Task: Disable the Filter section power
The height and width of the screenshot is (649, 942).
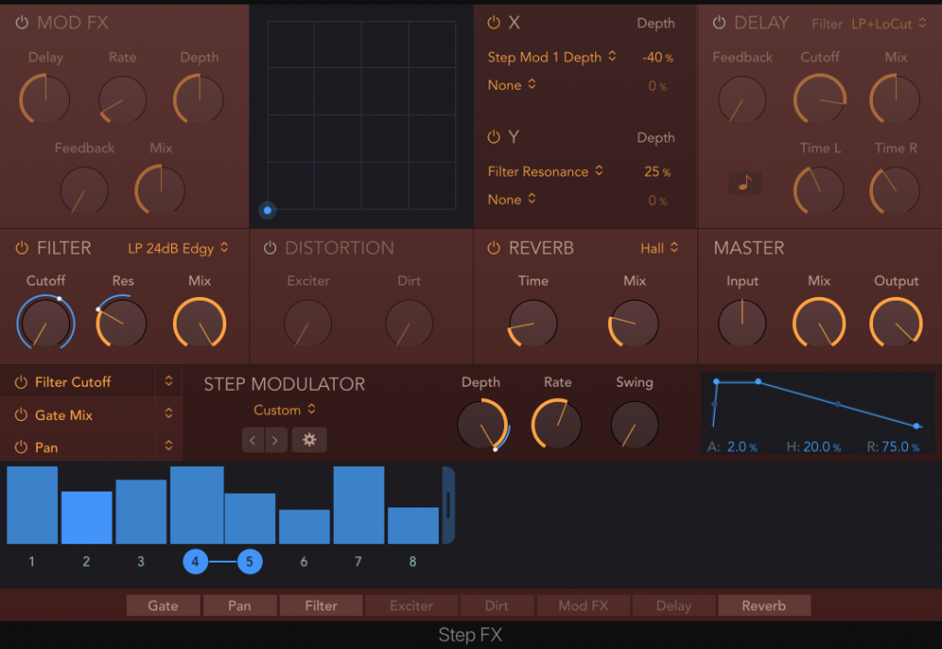Action: [22, 248]
